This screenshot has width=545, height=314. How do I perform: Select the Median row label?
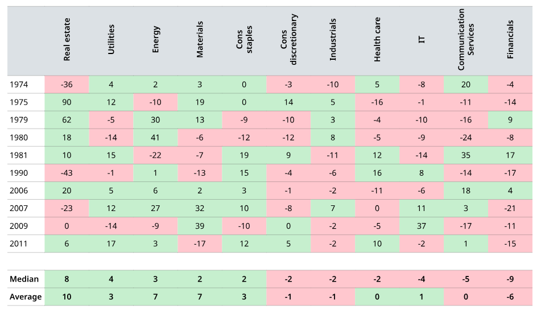pos(24,279)
